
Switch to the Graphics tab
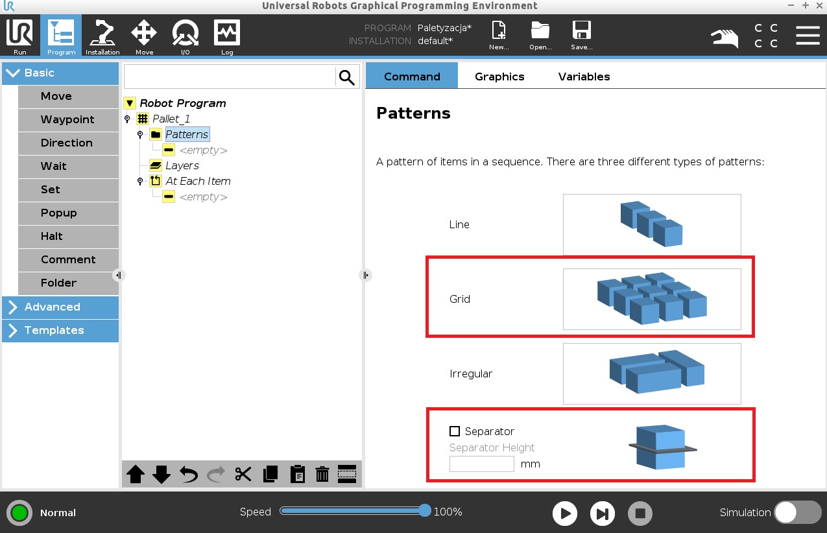pos(499,76)
